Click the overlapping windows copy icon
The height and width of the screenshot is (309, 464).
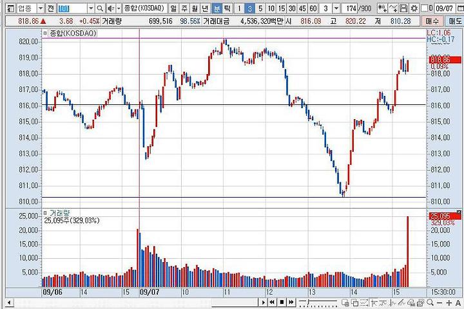pyautogui.click(x=354, y=303)
